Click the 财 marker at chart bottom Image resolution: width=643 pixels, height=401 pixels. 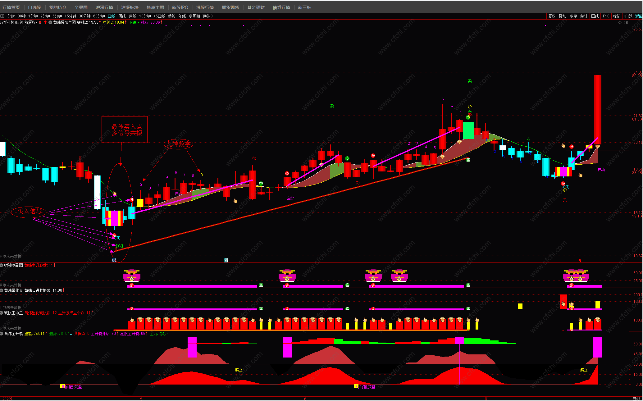click(114, 260)
